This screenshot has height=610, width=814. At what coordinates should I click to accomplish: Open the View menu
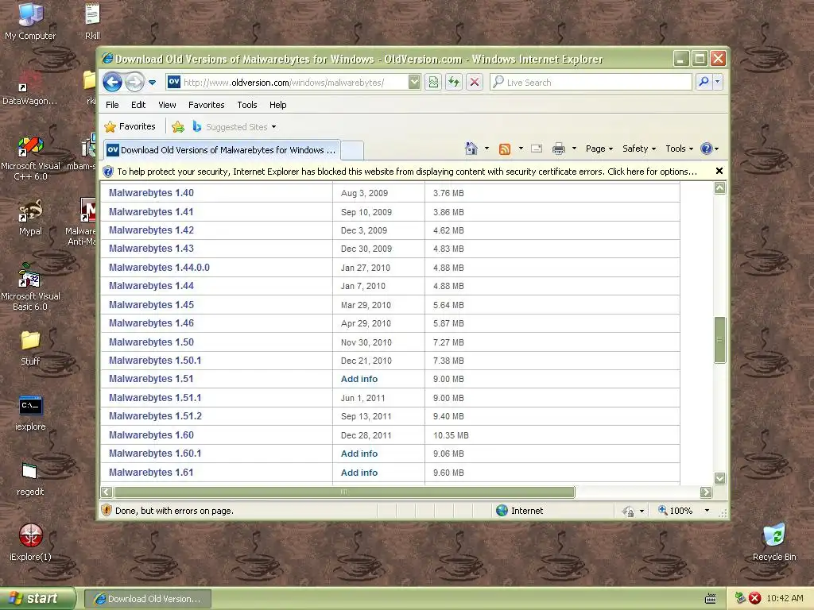pos(167,105)
